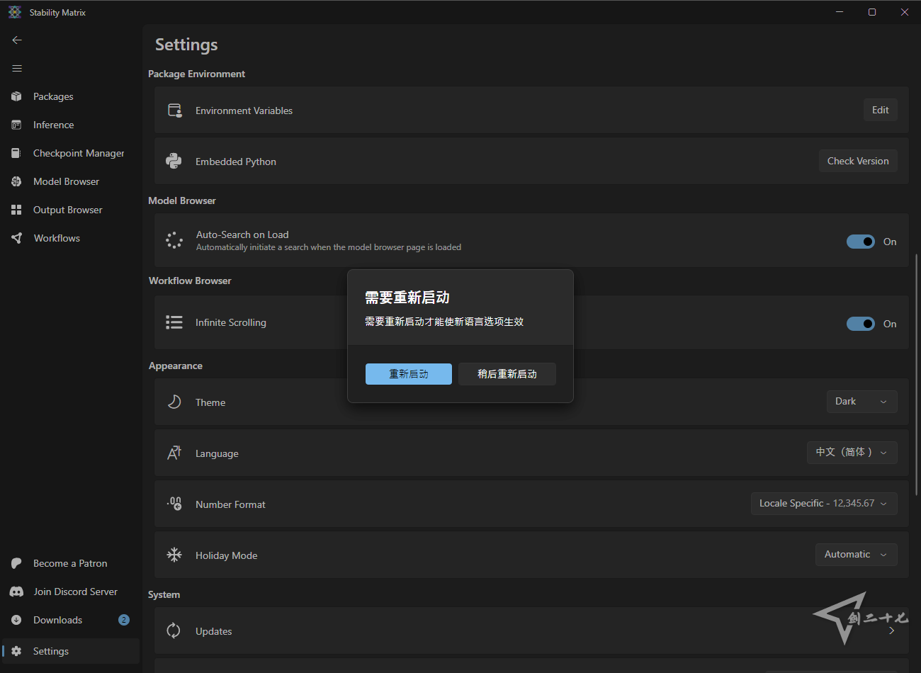Click the dialog message 需要重新启动才能使新语言选项生效
The width and height of the screenshot is (921, 673).
pyautogui.click(x=444, y=322)
